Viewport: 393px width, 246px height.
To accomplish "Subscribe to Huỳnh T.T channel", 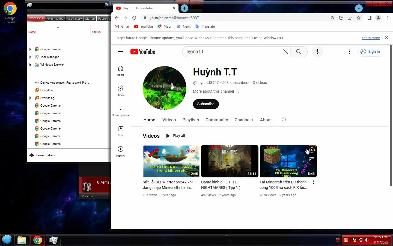I will point(206,104).
